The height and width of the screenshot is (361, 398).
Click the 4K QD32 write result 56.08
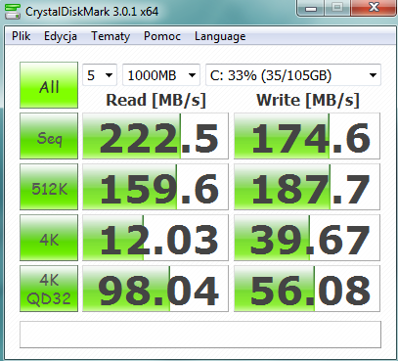307,289
